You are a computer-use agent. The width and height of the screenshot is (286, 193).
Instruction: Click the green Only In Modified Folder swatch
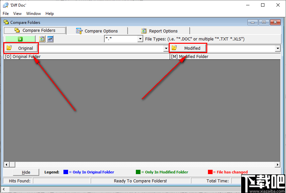pyautogui.click(x=138, y=172)
